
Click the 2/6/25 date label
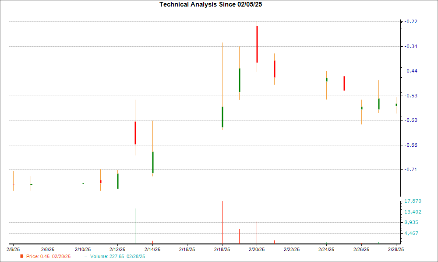click(13, 249)
